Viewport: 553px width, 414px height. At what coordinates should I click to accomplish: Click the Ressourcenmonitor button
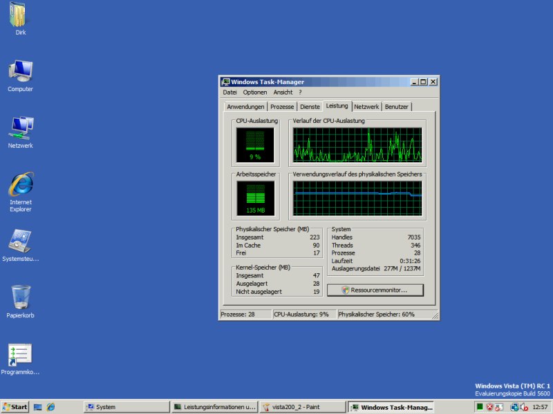click(x=375, y=290)
